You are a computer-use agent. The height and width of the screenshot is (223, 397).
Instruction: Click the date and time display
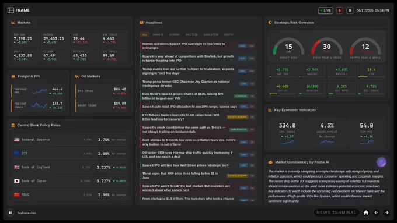[x=373, y=10]
